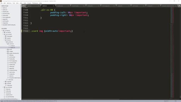Screen dimensions: 181x102
Task: Select template-hakkimizda.php in Open Files list
Action: click(x=9, y=25)
